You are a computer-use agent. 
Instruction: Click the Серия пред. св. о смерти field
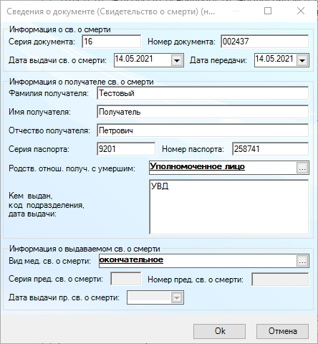(x=126, y=279)
